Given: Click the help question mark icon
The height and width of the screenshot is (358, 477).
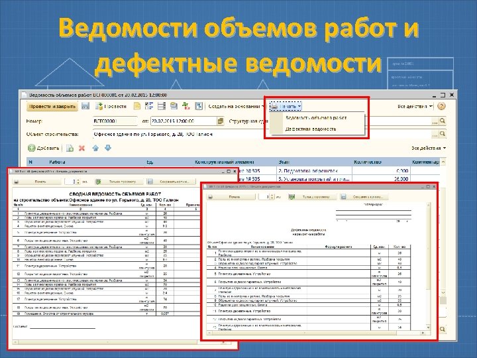Looking at the screenshot, I should tap(441, 106).
